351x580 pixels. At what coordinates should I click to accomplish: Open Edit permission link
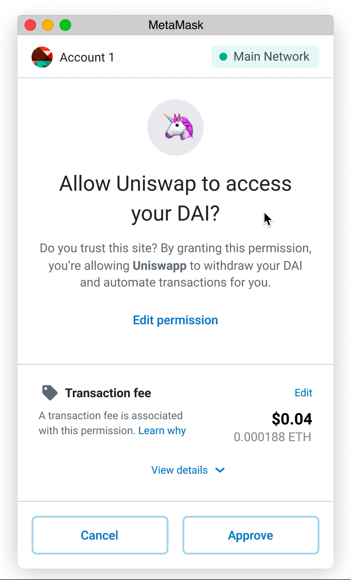tap(175, 320)
